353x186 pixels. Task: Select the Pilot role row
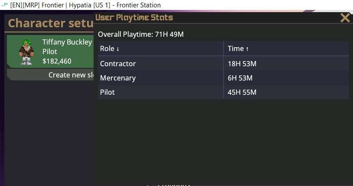(x=223, y=92)
